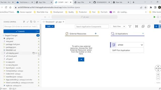Run the green play button
Viewport: 161px width, 90px height.
tap(154, 17)
